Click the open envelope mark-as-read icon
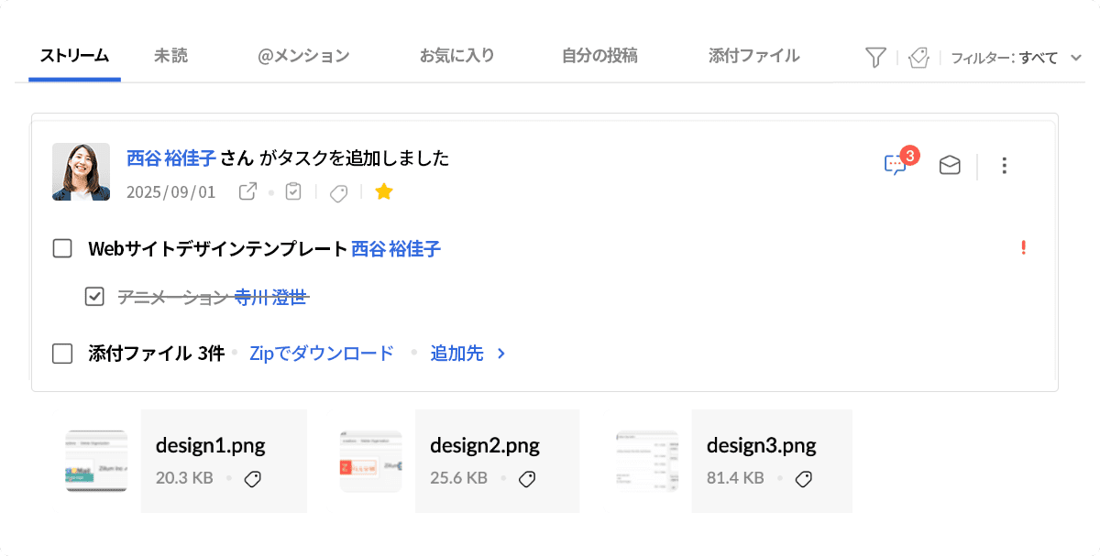 point(950,165)
